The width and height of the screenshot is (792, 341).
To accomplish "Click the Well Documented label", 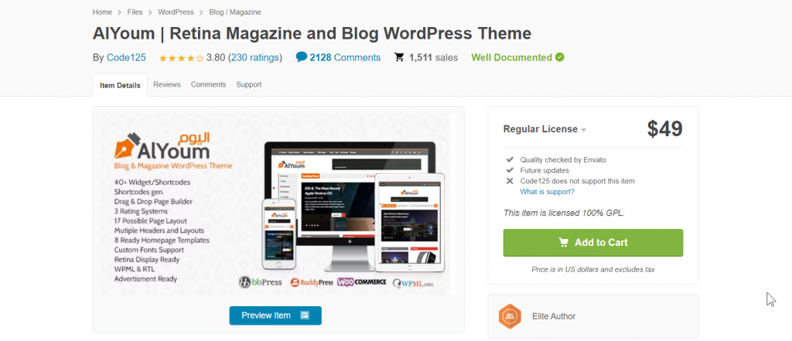I will pyautogui.click(x=512, y=57).
